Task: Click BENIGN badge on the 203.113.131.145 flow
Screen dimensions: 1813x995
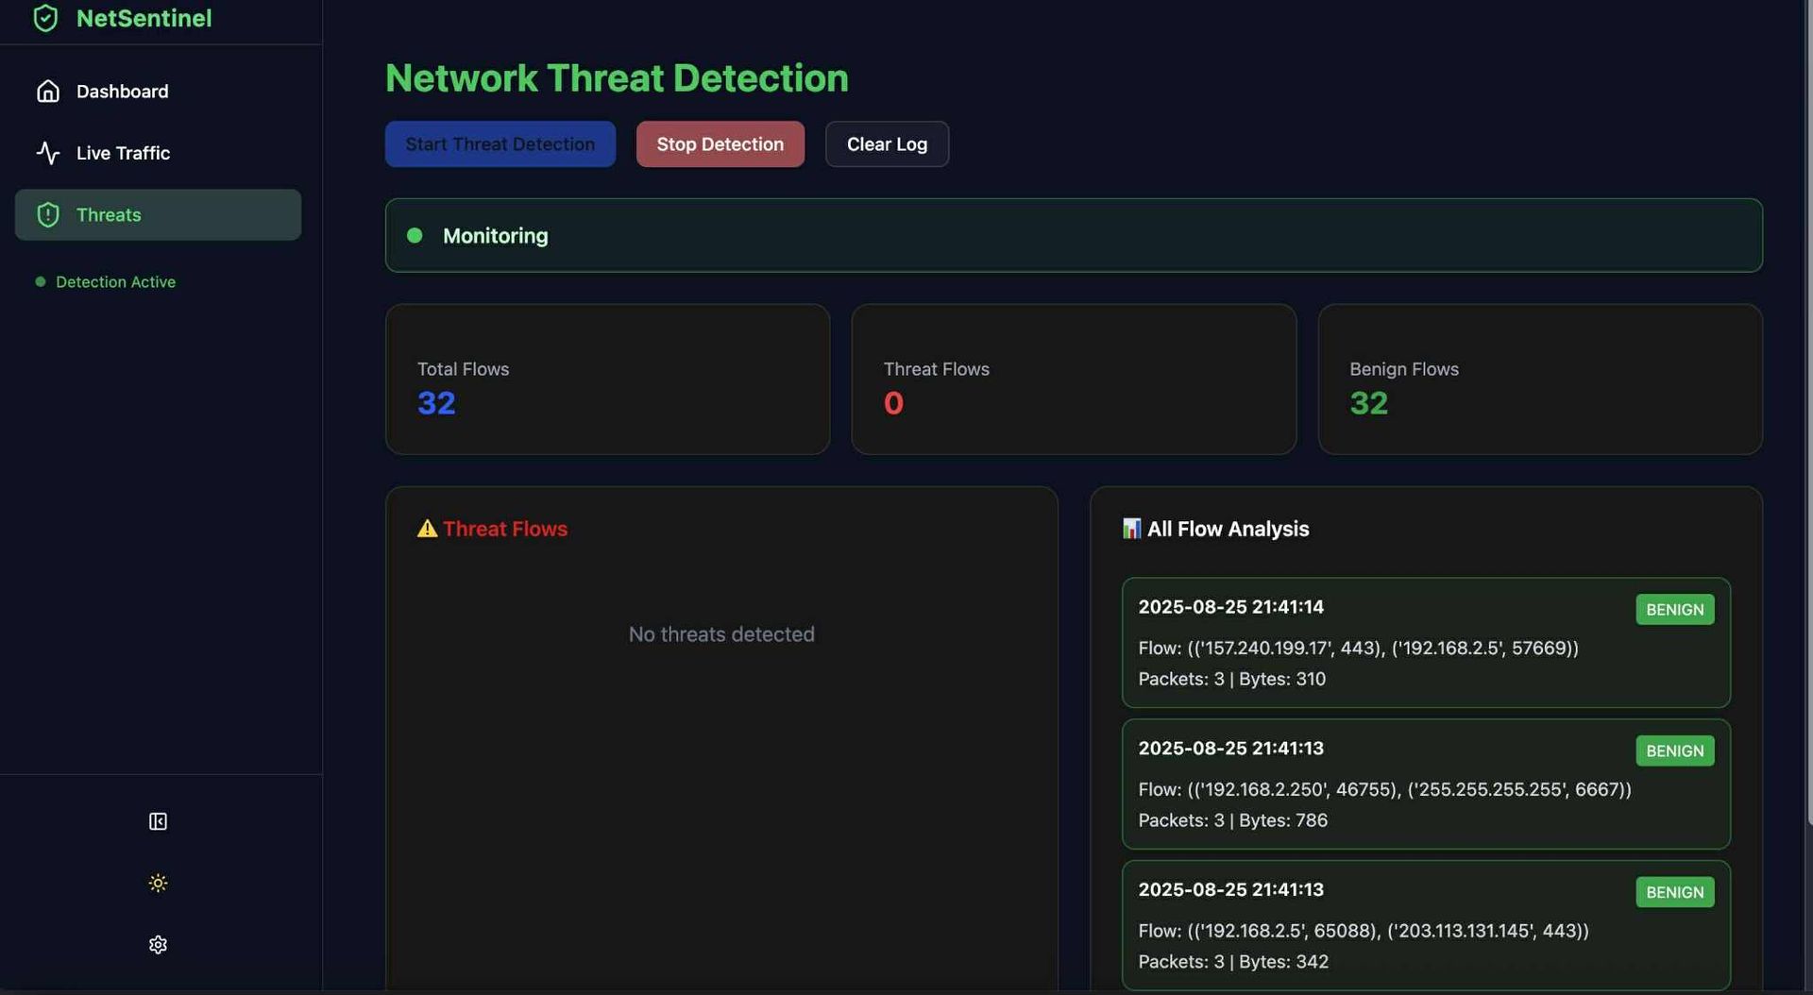Action: 1675,893
